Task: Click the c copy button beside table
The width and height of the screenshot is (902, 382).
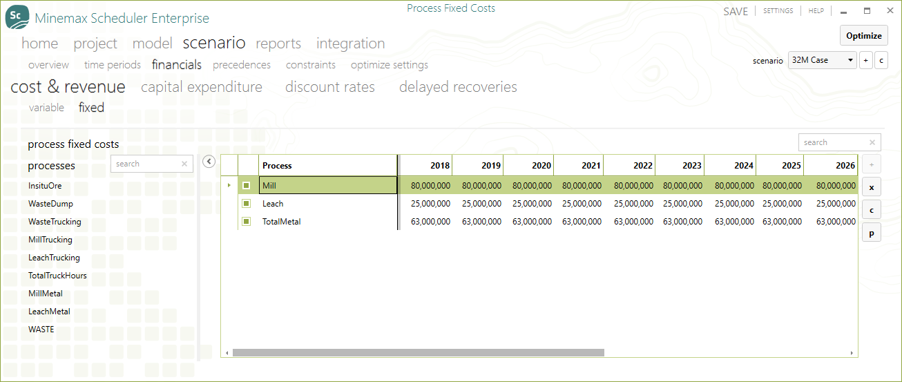Action: tap(871, 211)
